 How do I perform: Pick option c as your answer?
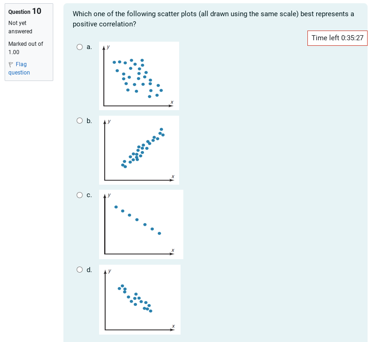pos(79,195)
